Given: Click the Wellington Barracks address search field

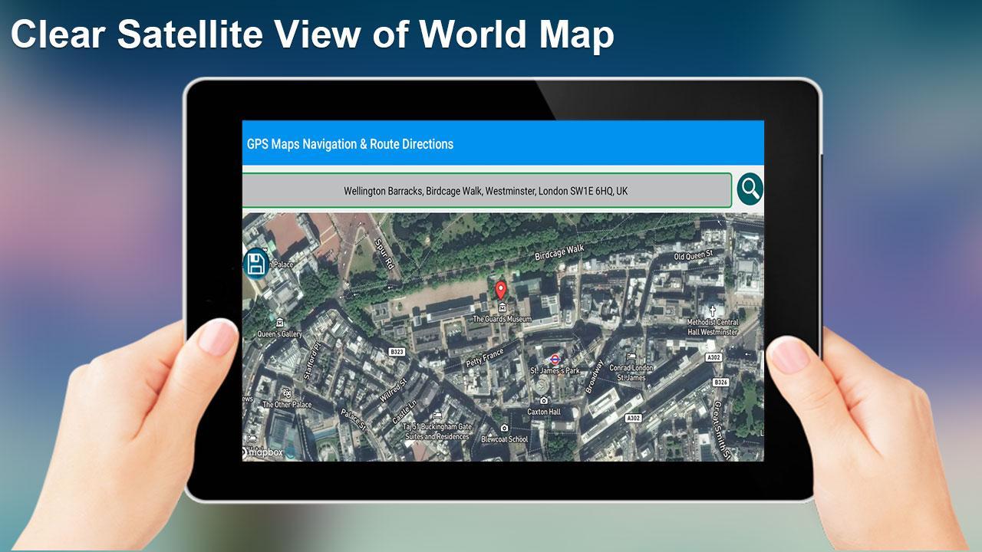Looking at the screenshot, I should [486, 190].
